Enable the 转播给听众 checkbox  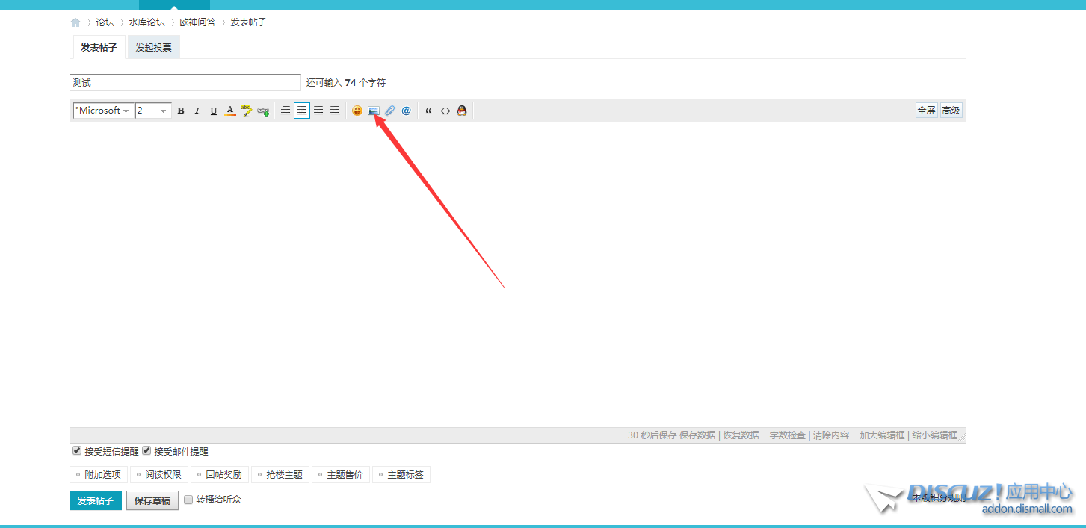(x=188, y=499)
